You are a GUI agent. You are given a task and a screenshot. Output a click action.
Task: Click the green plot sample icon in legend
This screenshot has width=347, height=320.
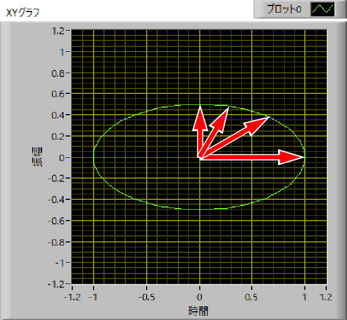[322, 9]
